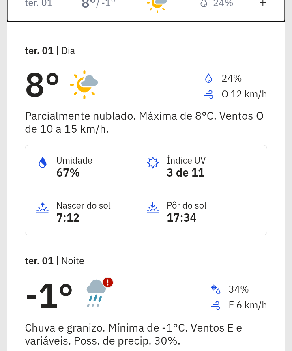The height and width of the screenshot is (351, 292).
Task: Click the Umidade droplet icon
Action: pos(43,163)
